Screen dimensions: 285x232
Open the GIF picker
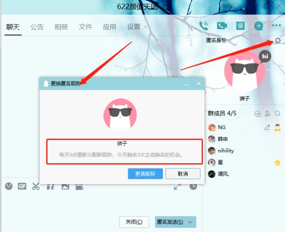tap(22, 186)
